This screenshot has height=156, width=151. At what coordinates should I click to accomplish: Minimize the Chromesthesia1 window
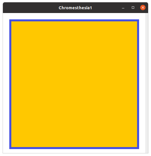pos(123,8)
